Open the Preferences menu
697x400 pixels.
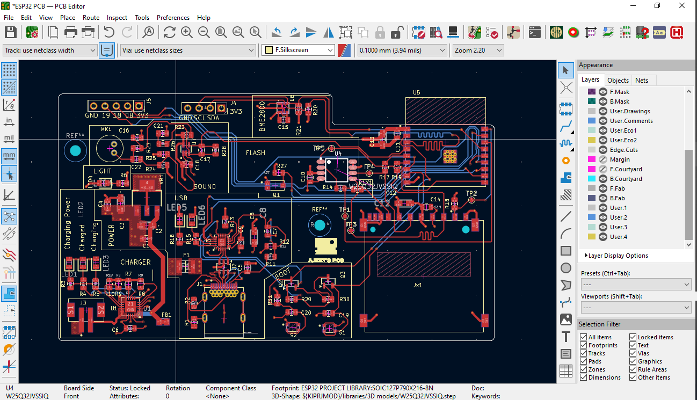point(173,17)
